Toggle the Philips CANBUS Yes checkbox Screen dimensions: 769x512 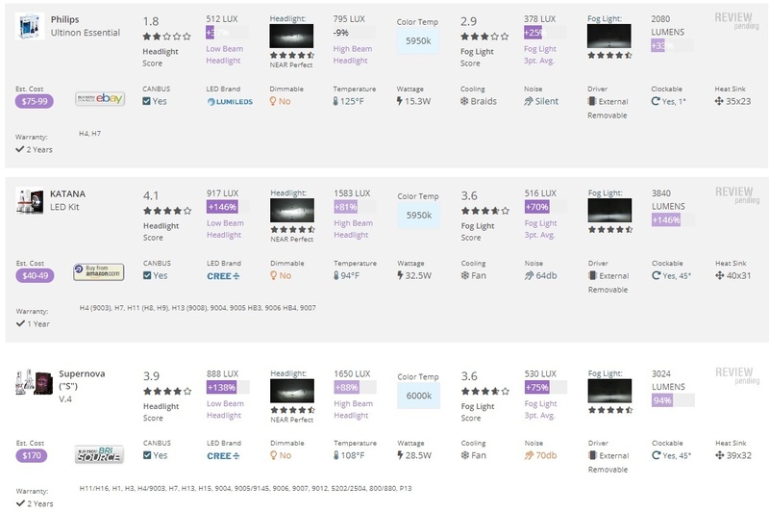146,101
